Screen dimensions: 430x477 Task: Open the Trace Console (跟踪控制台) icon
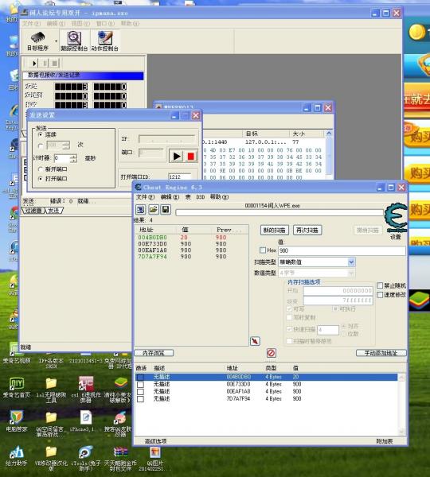(x=74, y=41)
